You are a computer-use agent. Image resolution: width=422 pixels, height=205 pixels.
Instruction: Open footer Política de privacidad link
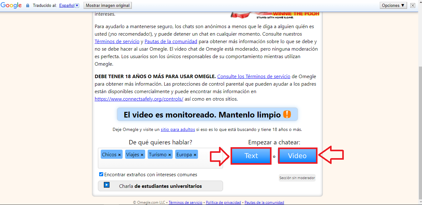tap(223, 202)
